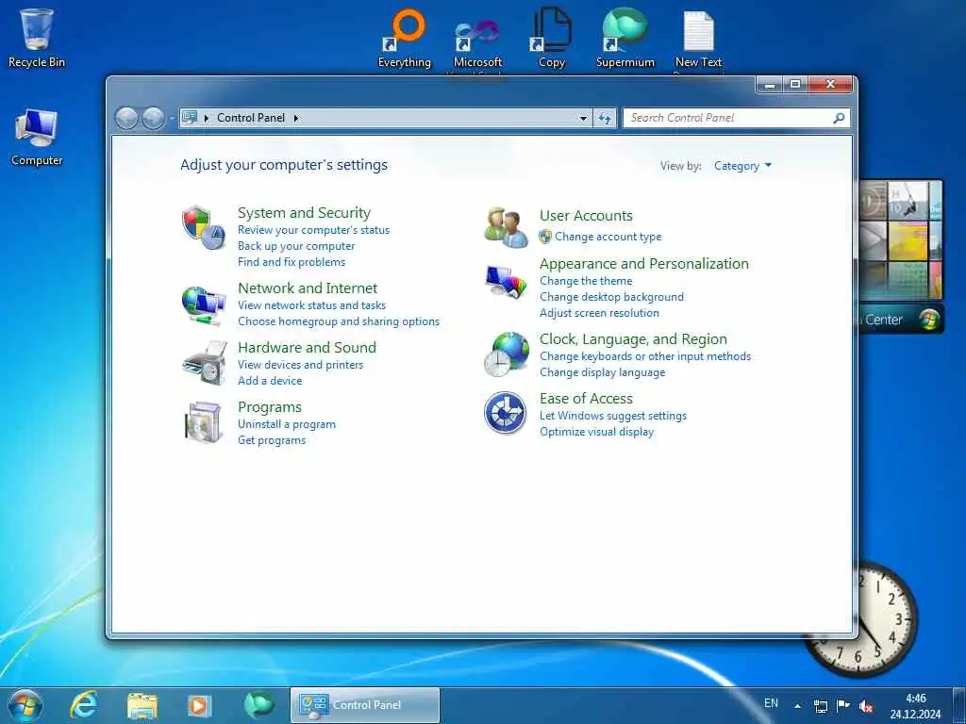Click the search magnifier icon

tap(839, 118)
